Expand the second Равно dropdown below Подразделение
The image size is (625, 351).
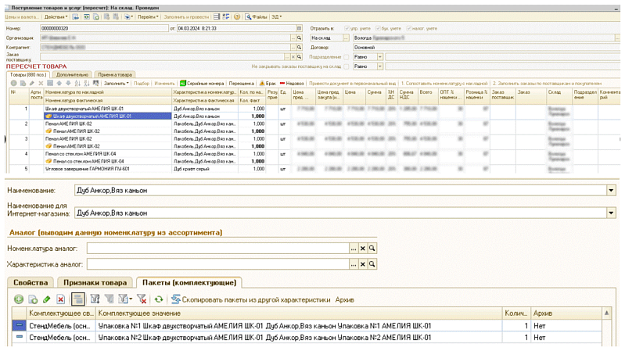pos(380,66)
